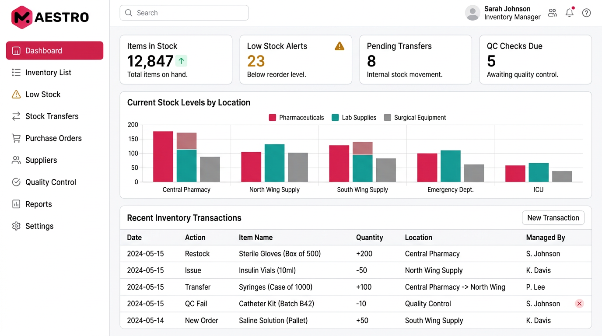Click the green up arrow beside 12,847

(x=181, y=61)
